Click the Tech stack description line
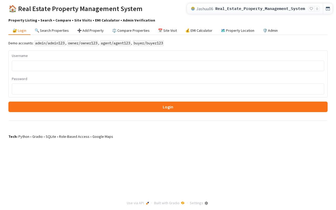Screen dimensions: 336x210 [x=61, y=136]
